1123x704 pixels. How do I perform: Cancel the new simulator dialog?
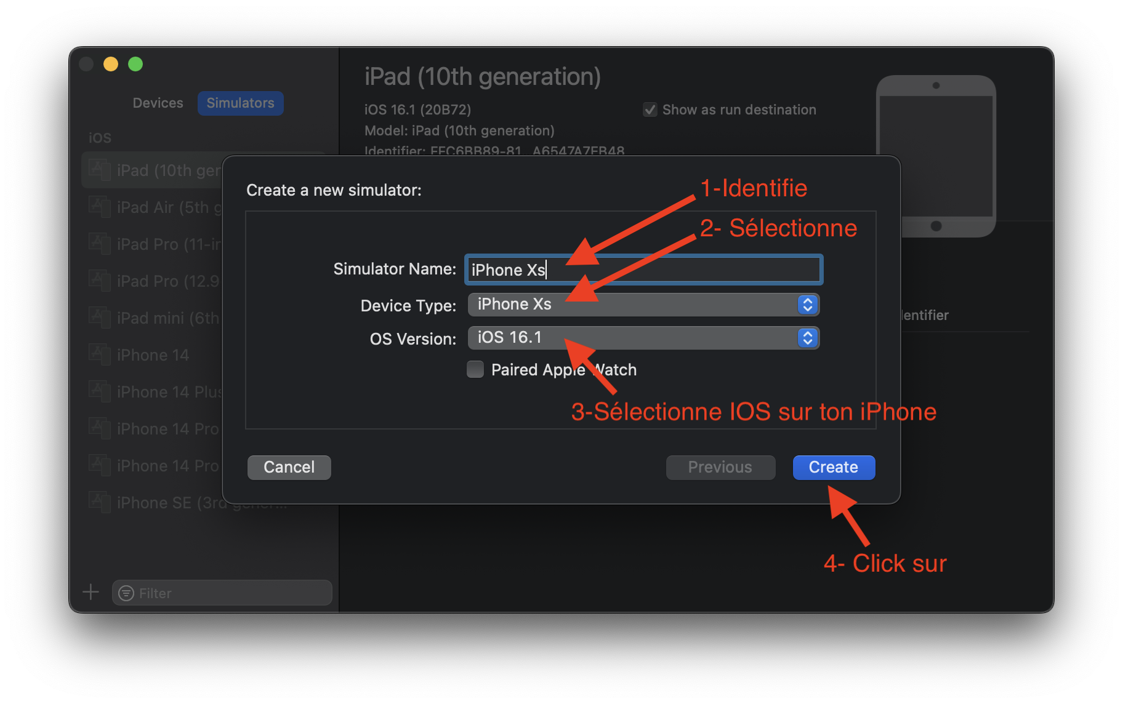289,467
